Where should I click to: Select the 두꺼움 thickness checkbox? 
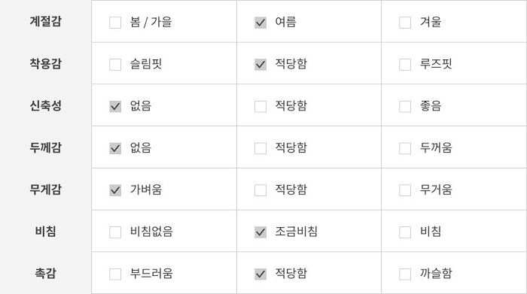pos(405,148)
